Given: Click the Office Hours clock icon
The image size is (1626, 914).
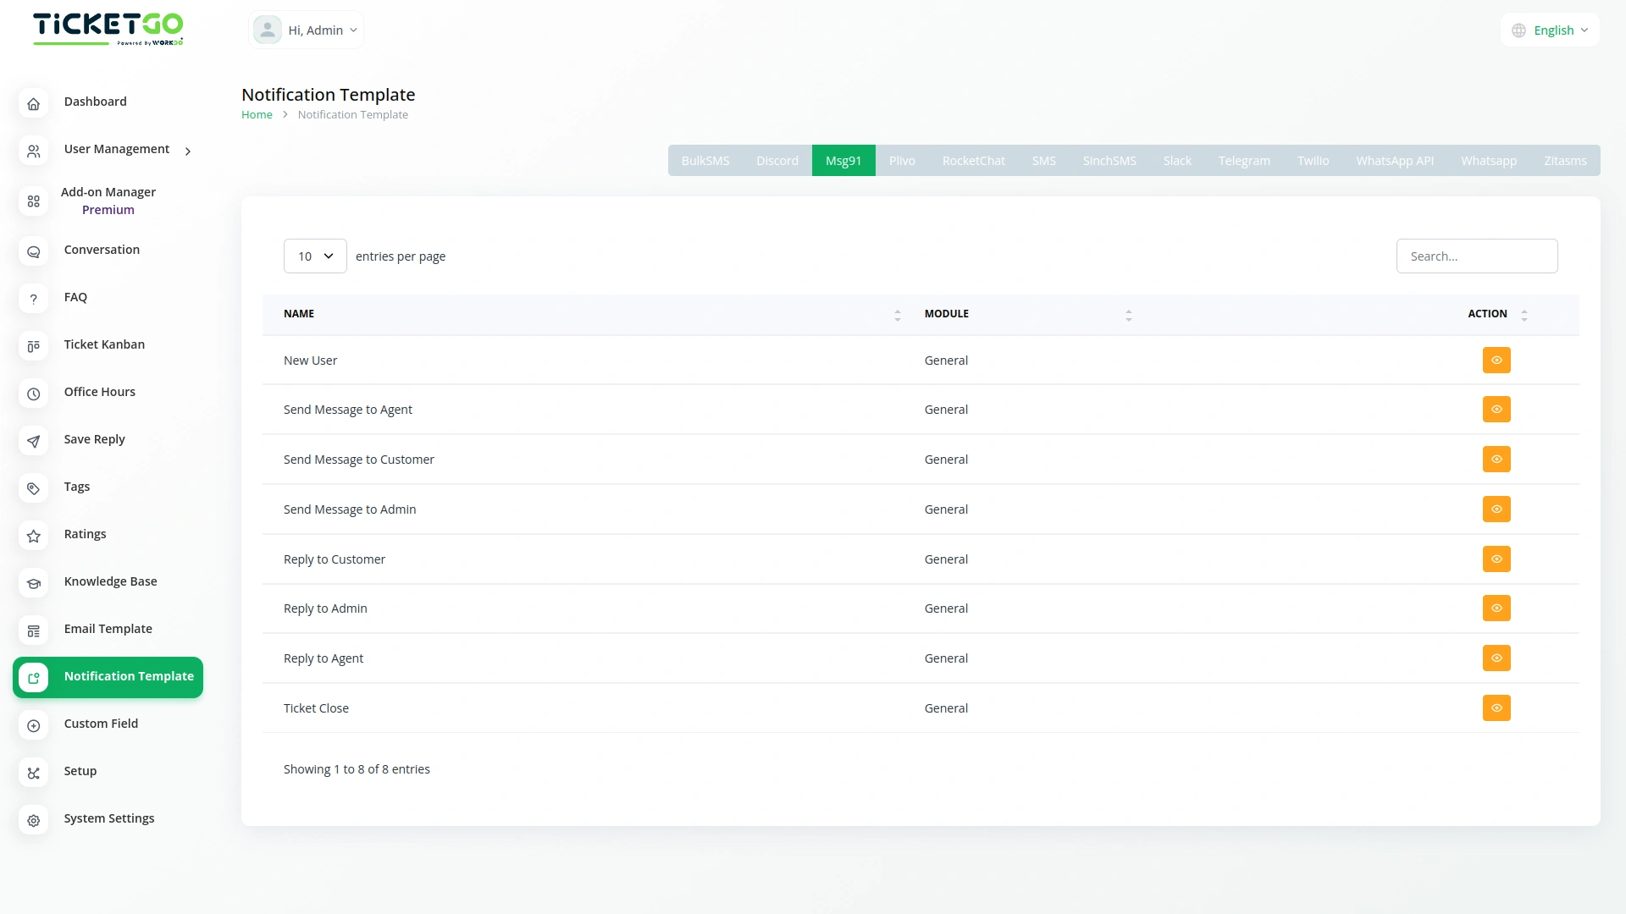Looking at the screenshot, I should click(33, 394).
